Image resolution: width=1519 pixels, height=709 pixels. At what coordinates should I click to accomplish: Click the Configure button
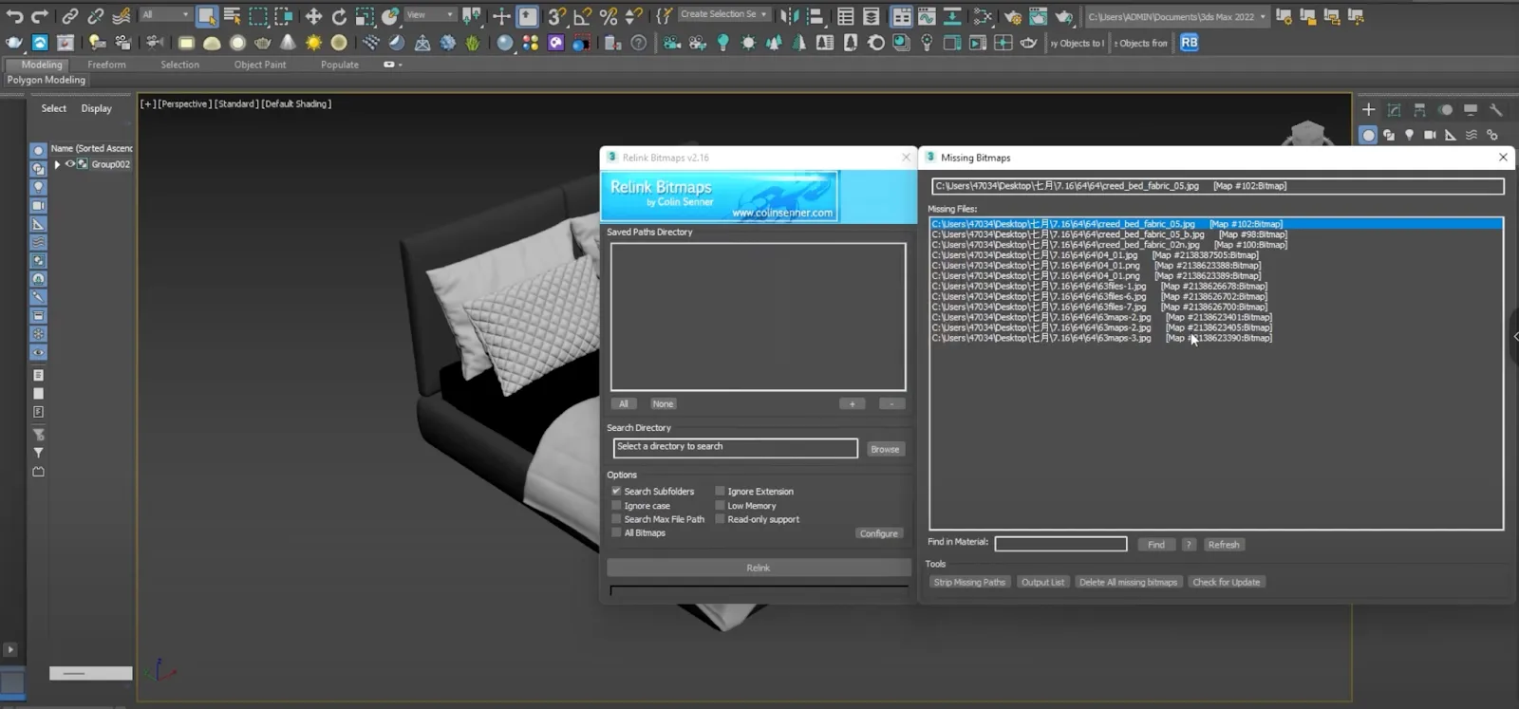[x=878, y=533]
